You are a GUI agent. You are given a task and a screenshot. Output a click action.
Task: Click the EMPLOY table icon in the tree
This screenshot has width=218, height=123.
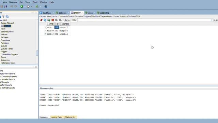(2, 26)
